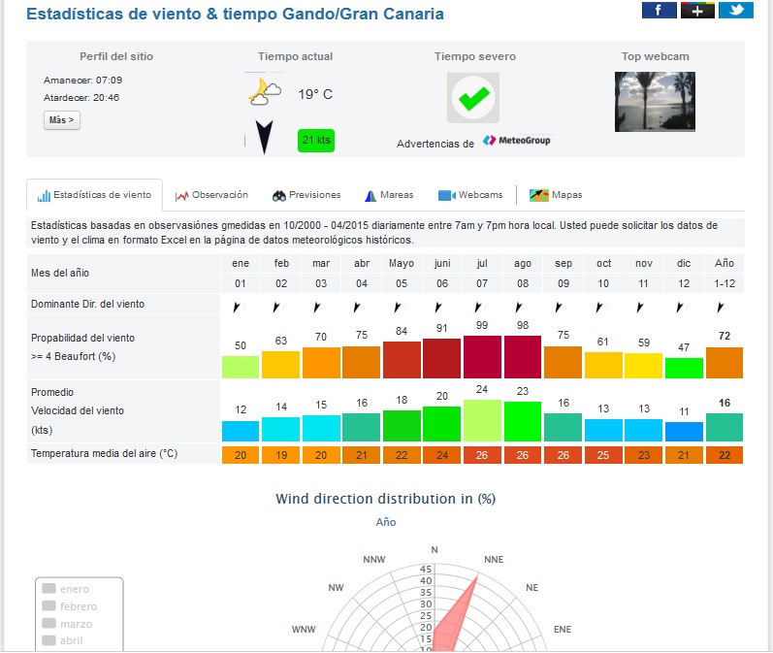Open the Mapas tab
Screen dimensions: 773x653
click(x=556, y=195)
